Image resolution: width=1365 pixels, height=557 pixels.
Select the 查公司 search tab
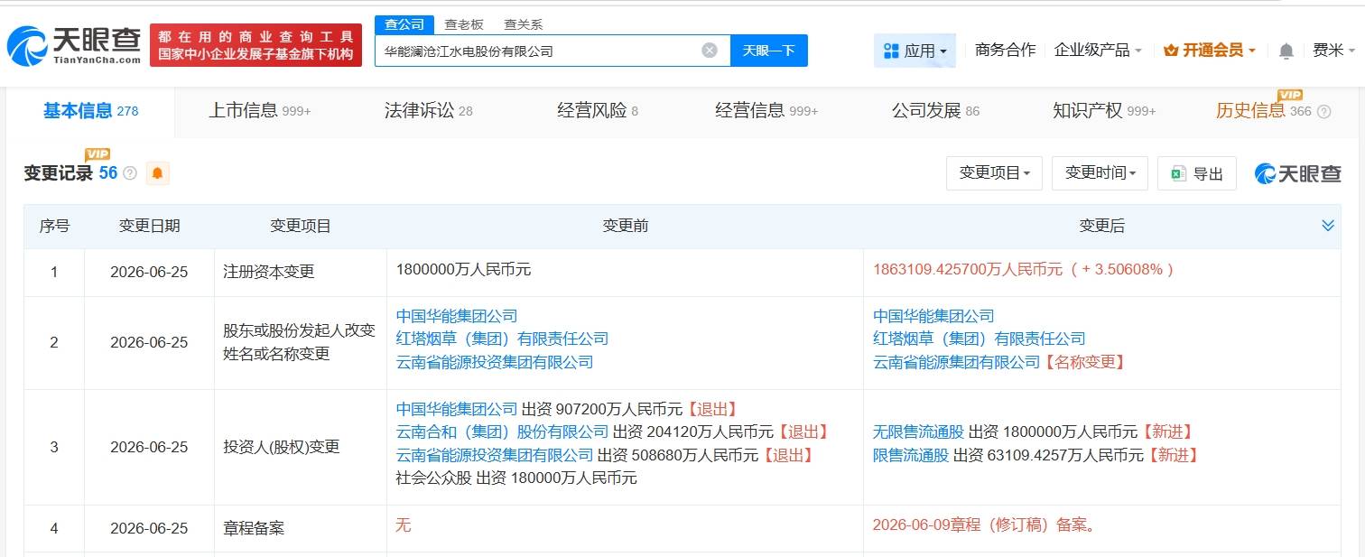[x=404, y=24]
